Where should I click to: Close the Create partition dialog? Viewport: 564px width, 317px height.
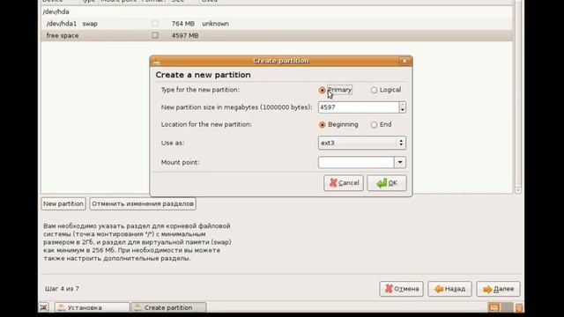click(x=404, y=61)
